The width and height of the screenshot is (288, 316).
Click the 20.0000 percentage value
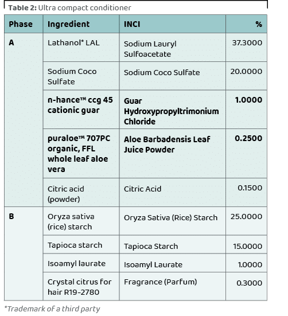(246, 71)
